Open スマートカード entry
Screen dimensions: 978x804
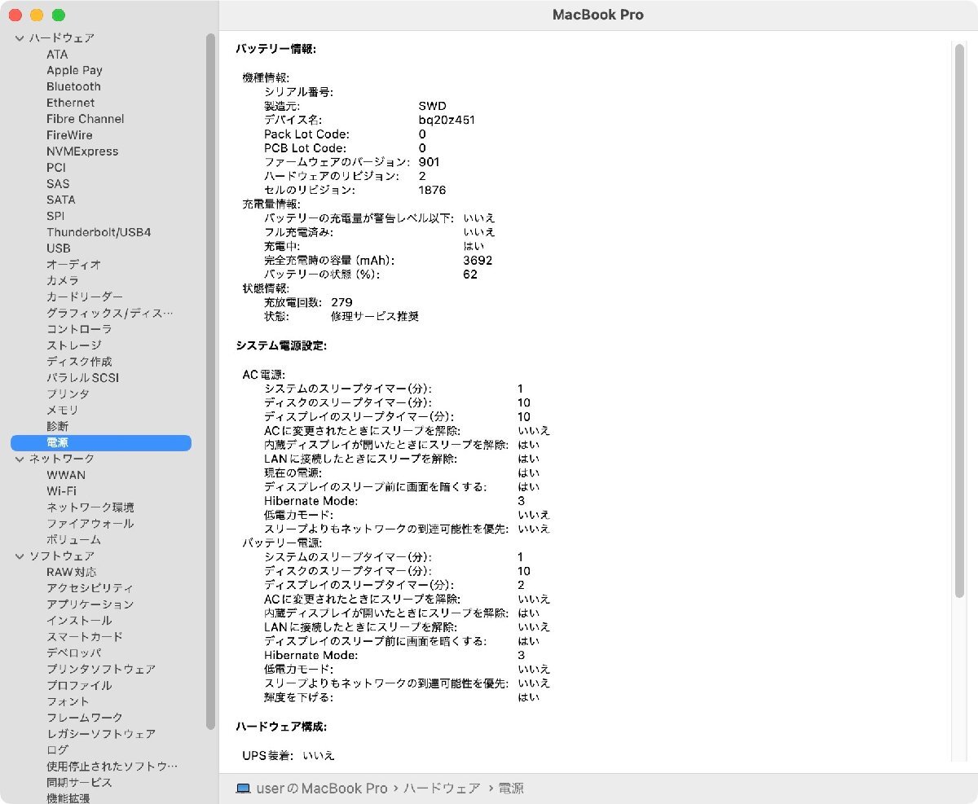(x=85, y=636)
